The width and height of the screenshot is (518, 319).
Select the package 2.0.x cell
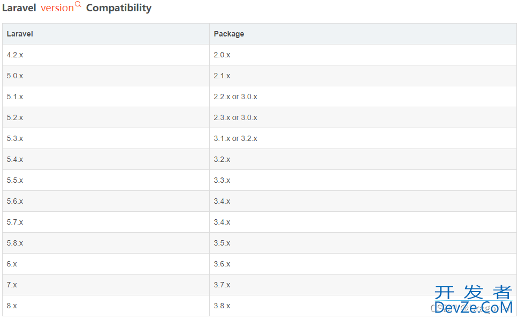point(222,55)
